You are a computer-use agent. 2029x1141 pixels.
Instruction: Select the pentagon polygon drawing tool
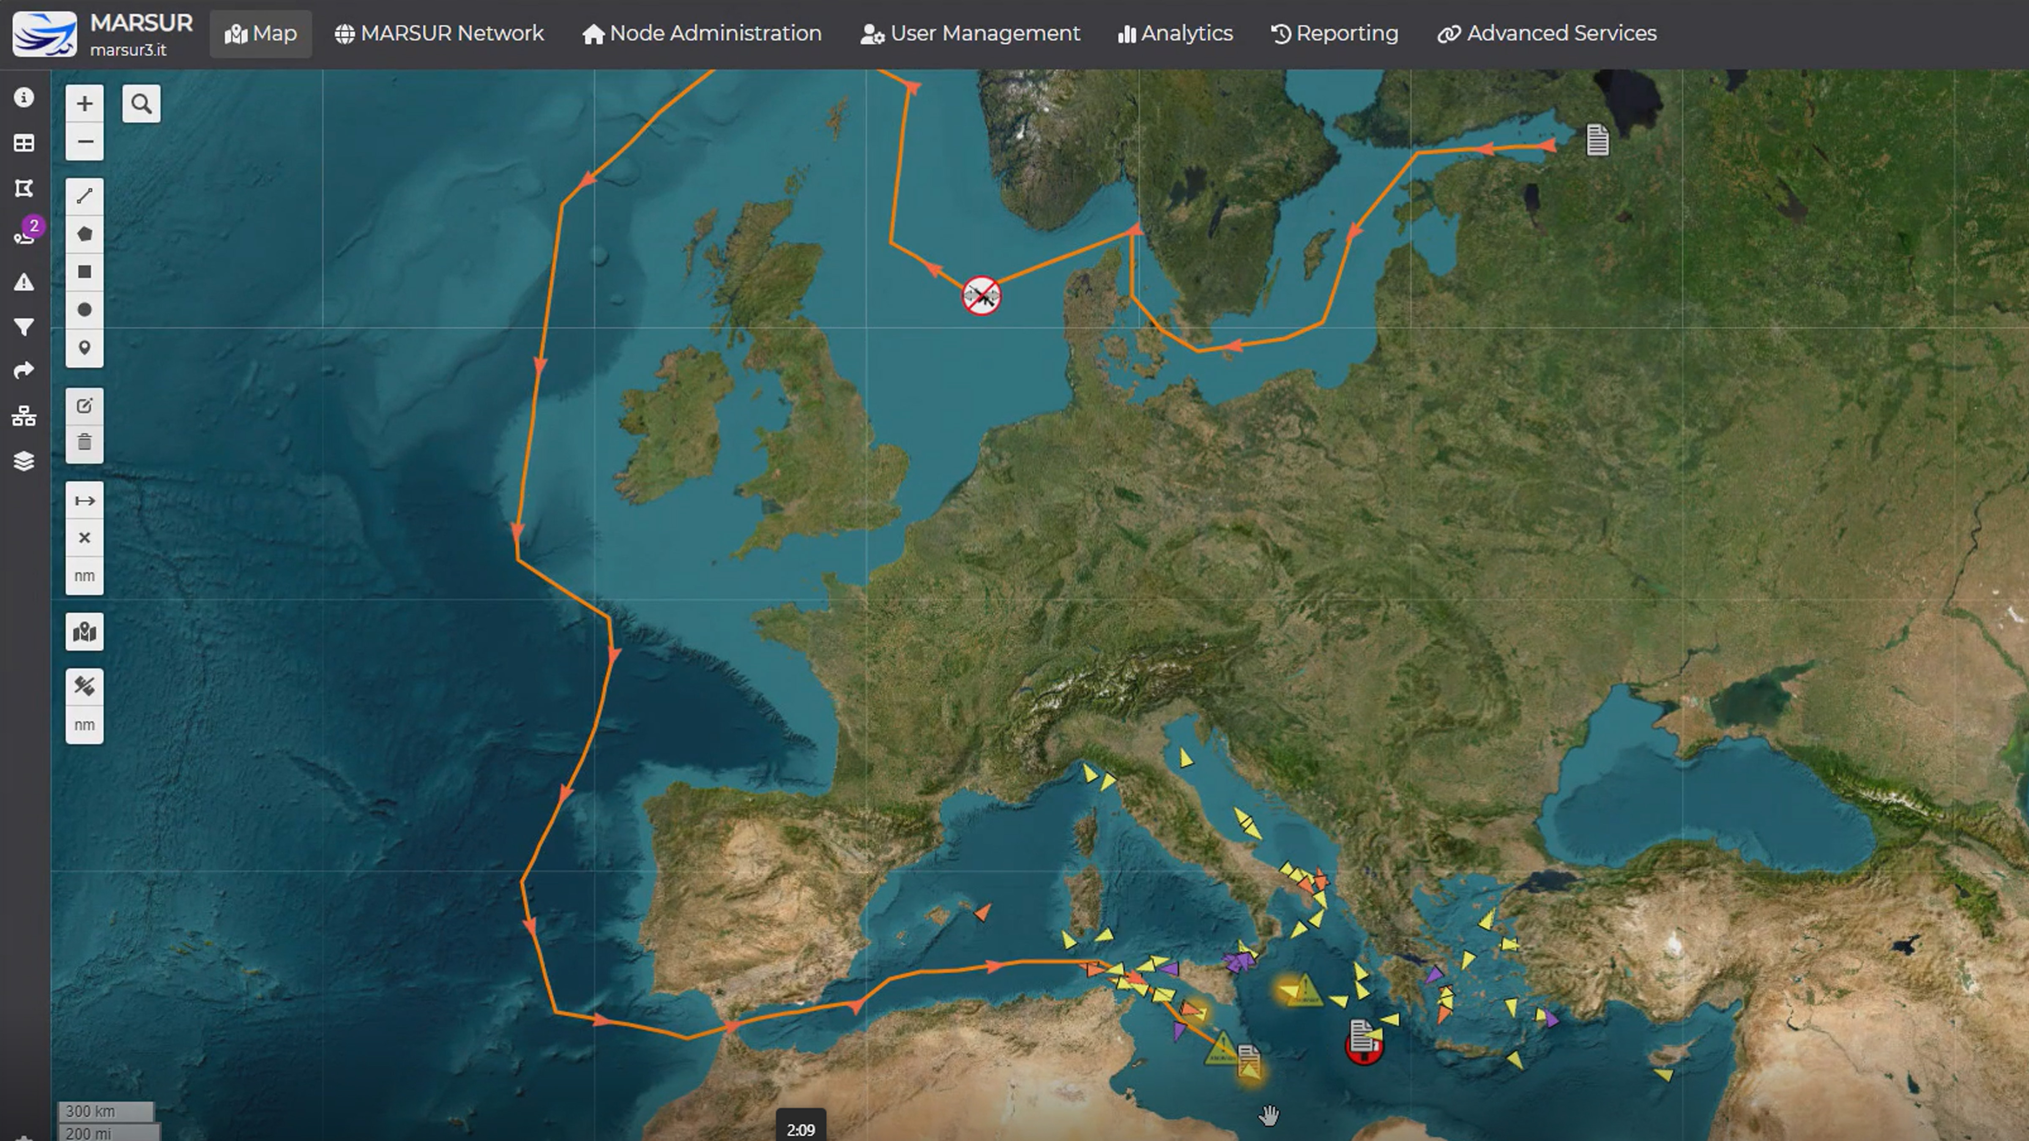[84, 232]
